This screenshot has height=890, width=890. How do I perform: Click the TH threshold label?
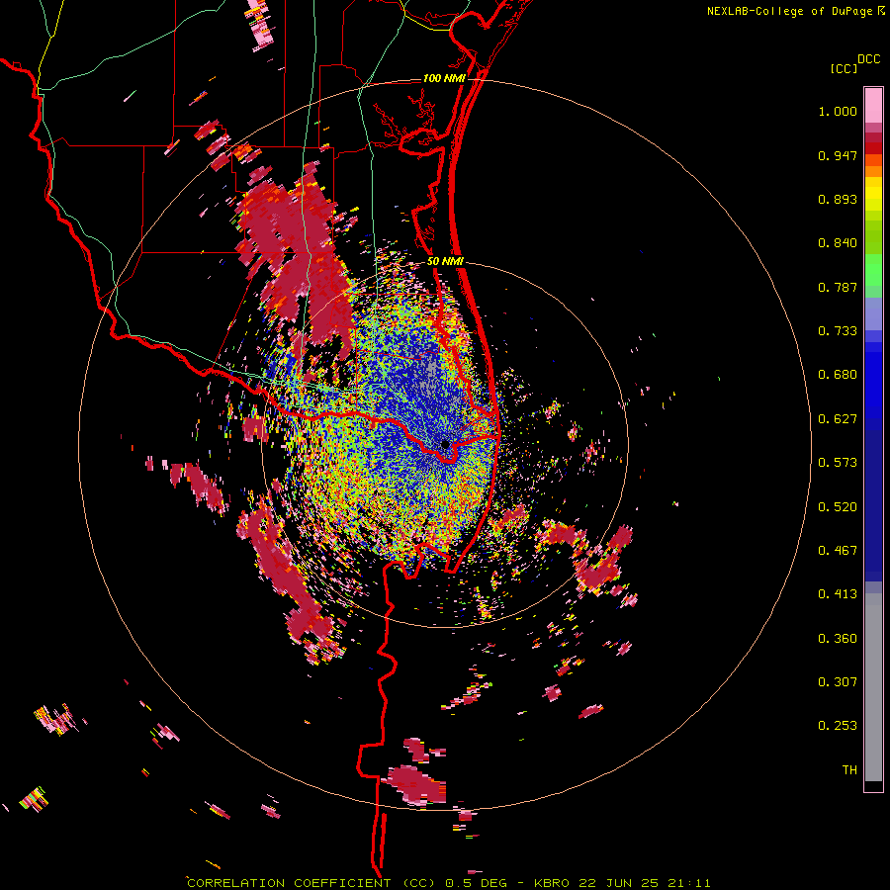coord(849,770)
